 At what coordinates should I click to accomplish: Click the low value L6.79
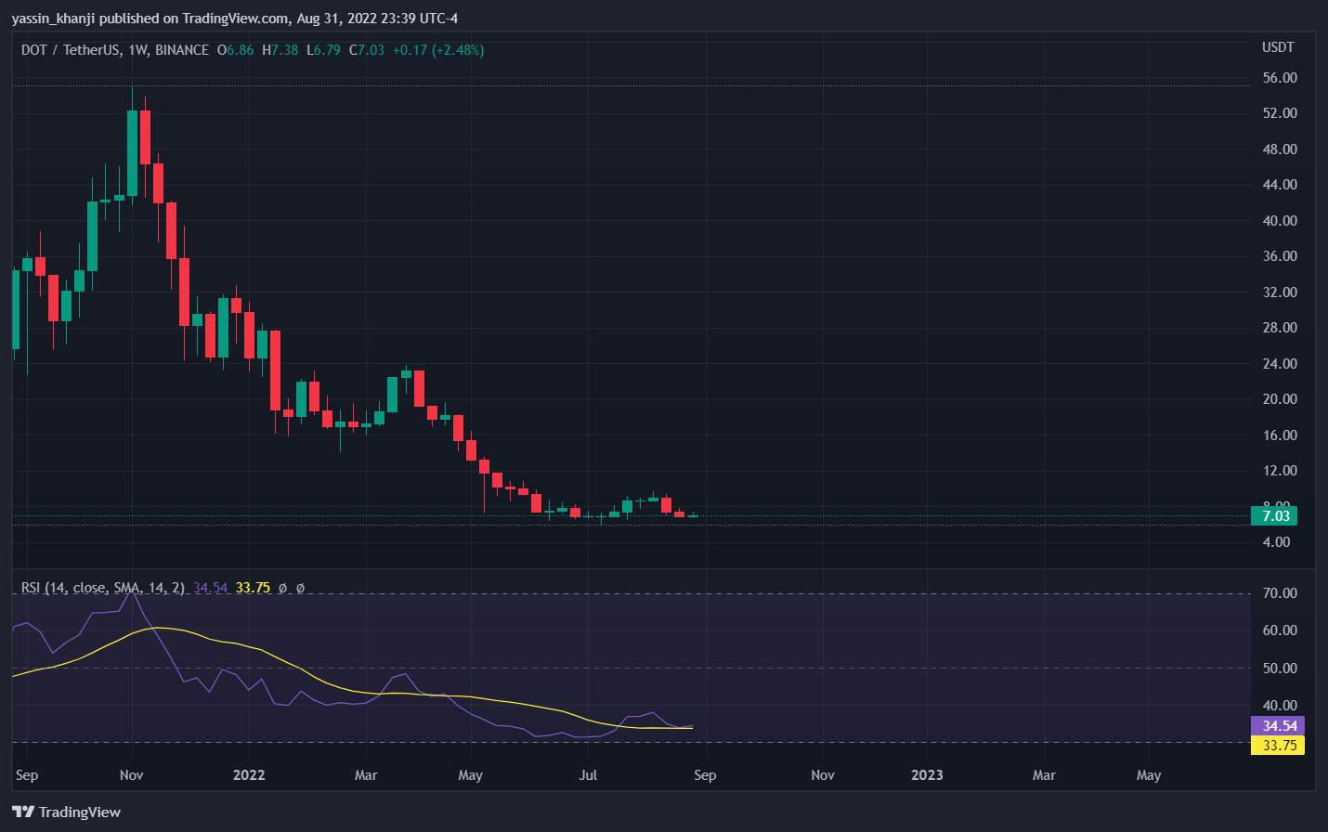pos(324,50)
